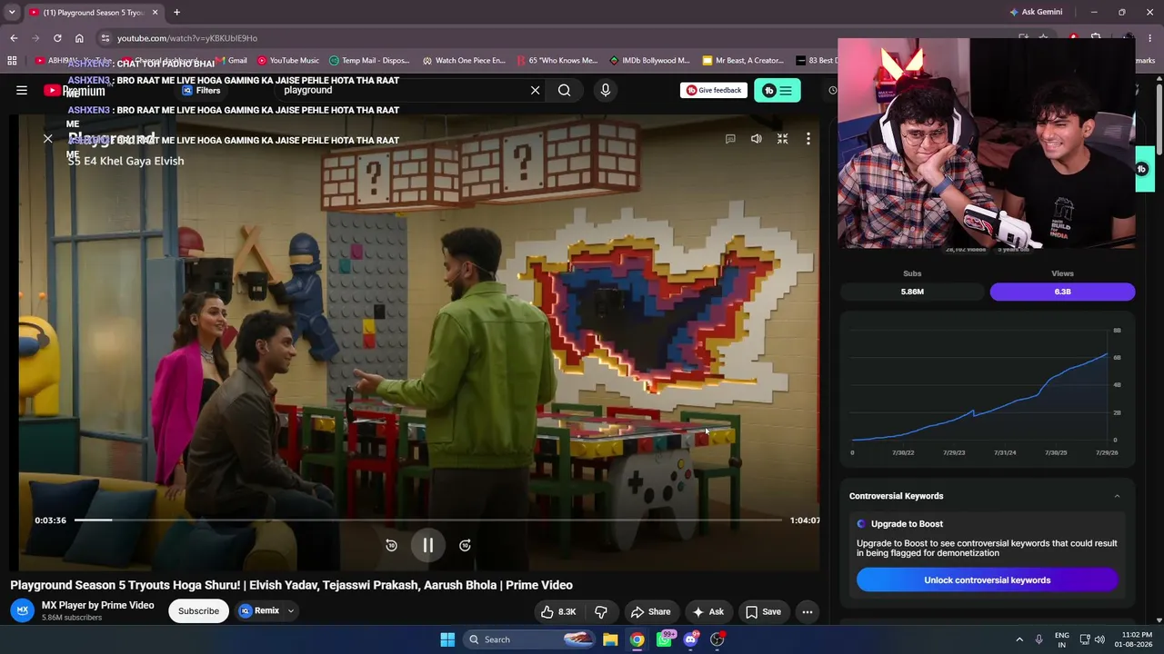
Task: Open the MX Player channel avatar
Action: coord(23,610)
